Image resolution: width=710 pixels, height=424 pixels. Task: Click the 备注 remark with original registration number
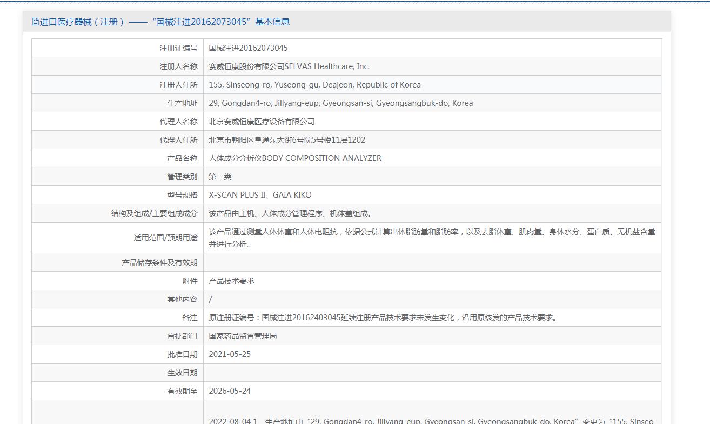point(384,318)
